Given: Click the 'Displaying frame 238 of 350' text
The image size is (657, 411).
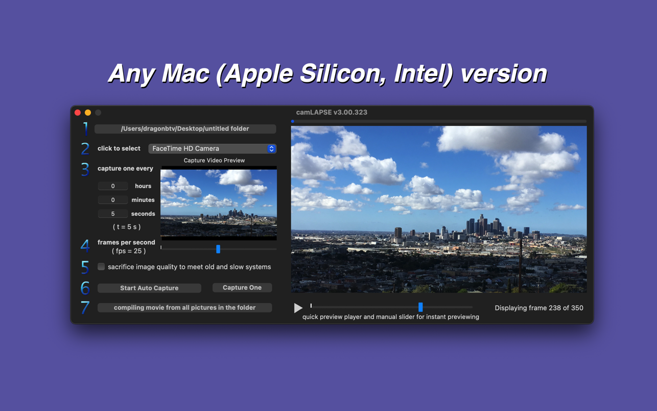Looking at the screenshot, I should (539, 308).
